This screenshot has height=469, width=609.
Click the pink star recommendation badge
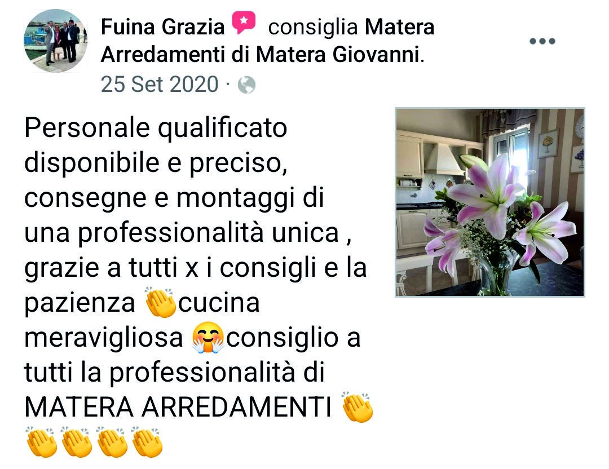tap(244, 23)
